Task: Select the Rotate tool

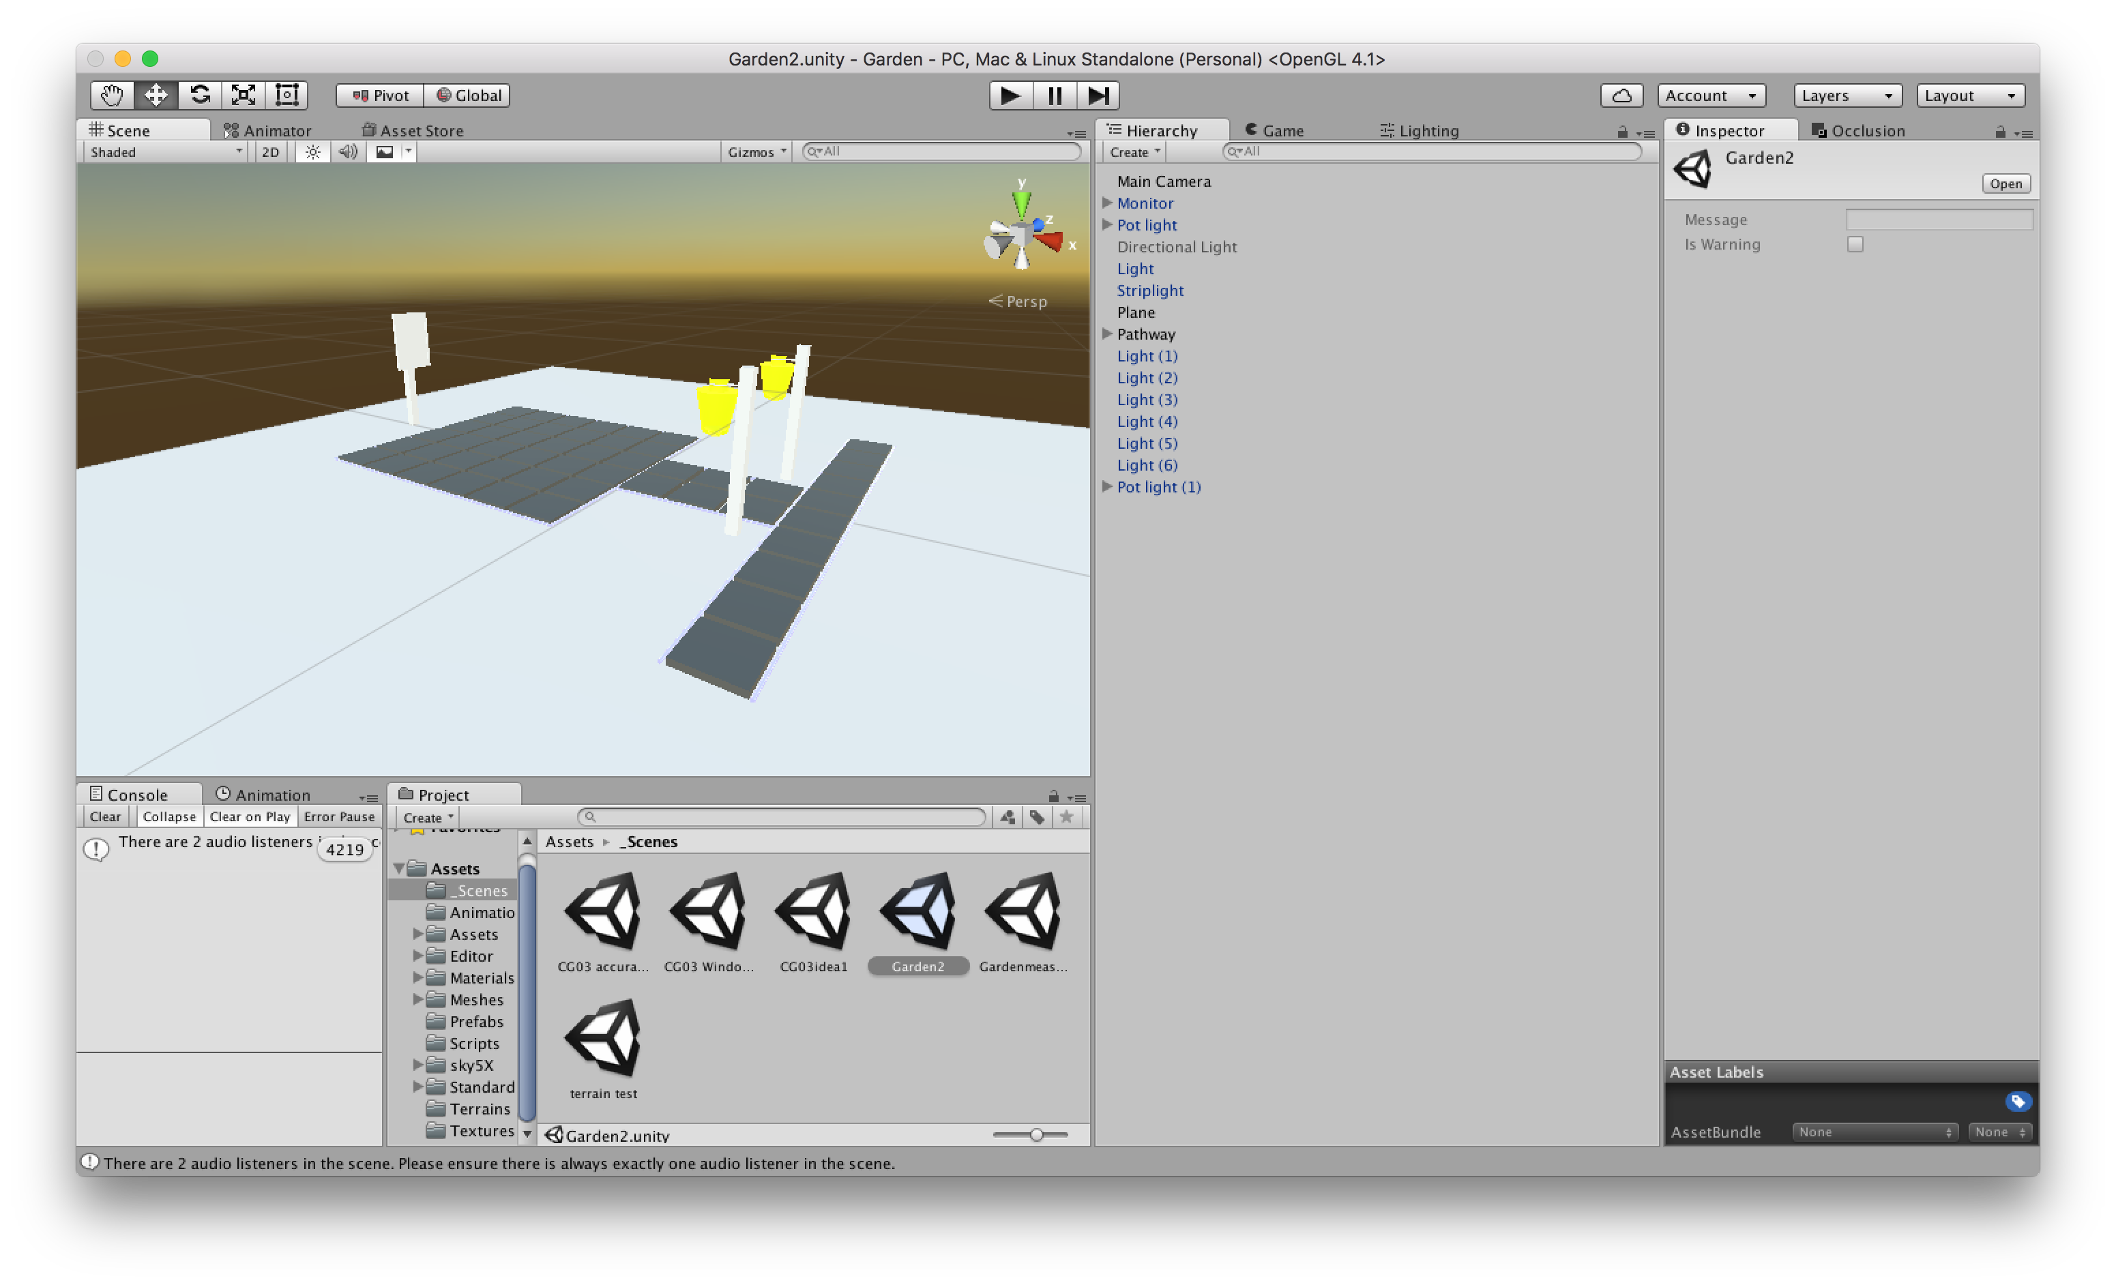Action: pyautogui.click(x=200, y=94)
